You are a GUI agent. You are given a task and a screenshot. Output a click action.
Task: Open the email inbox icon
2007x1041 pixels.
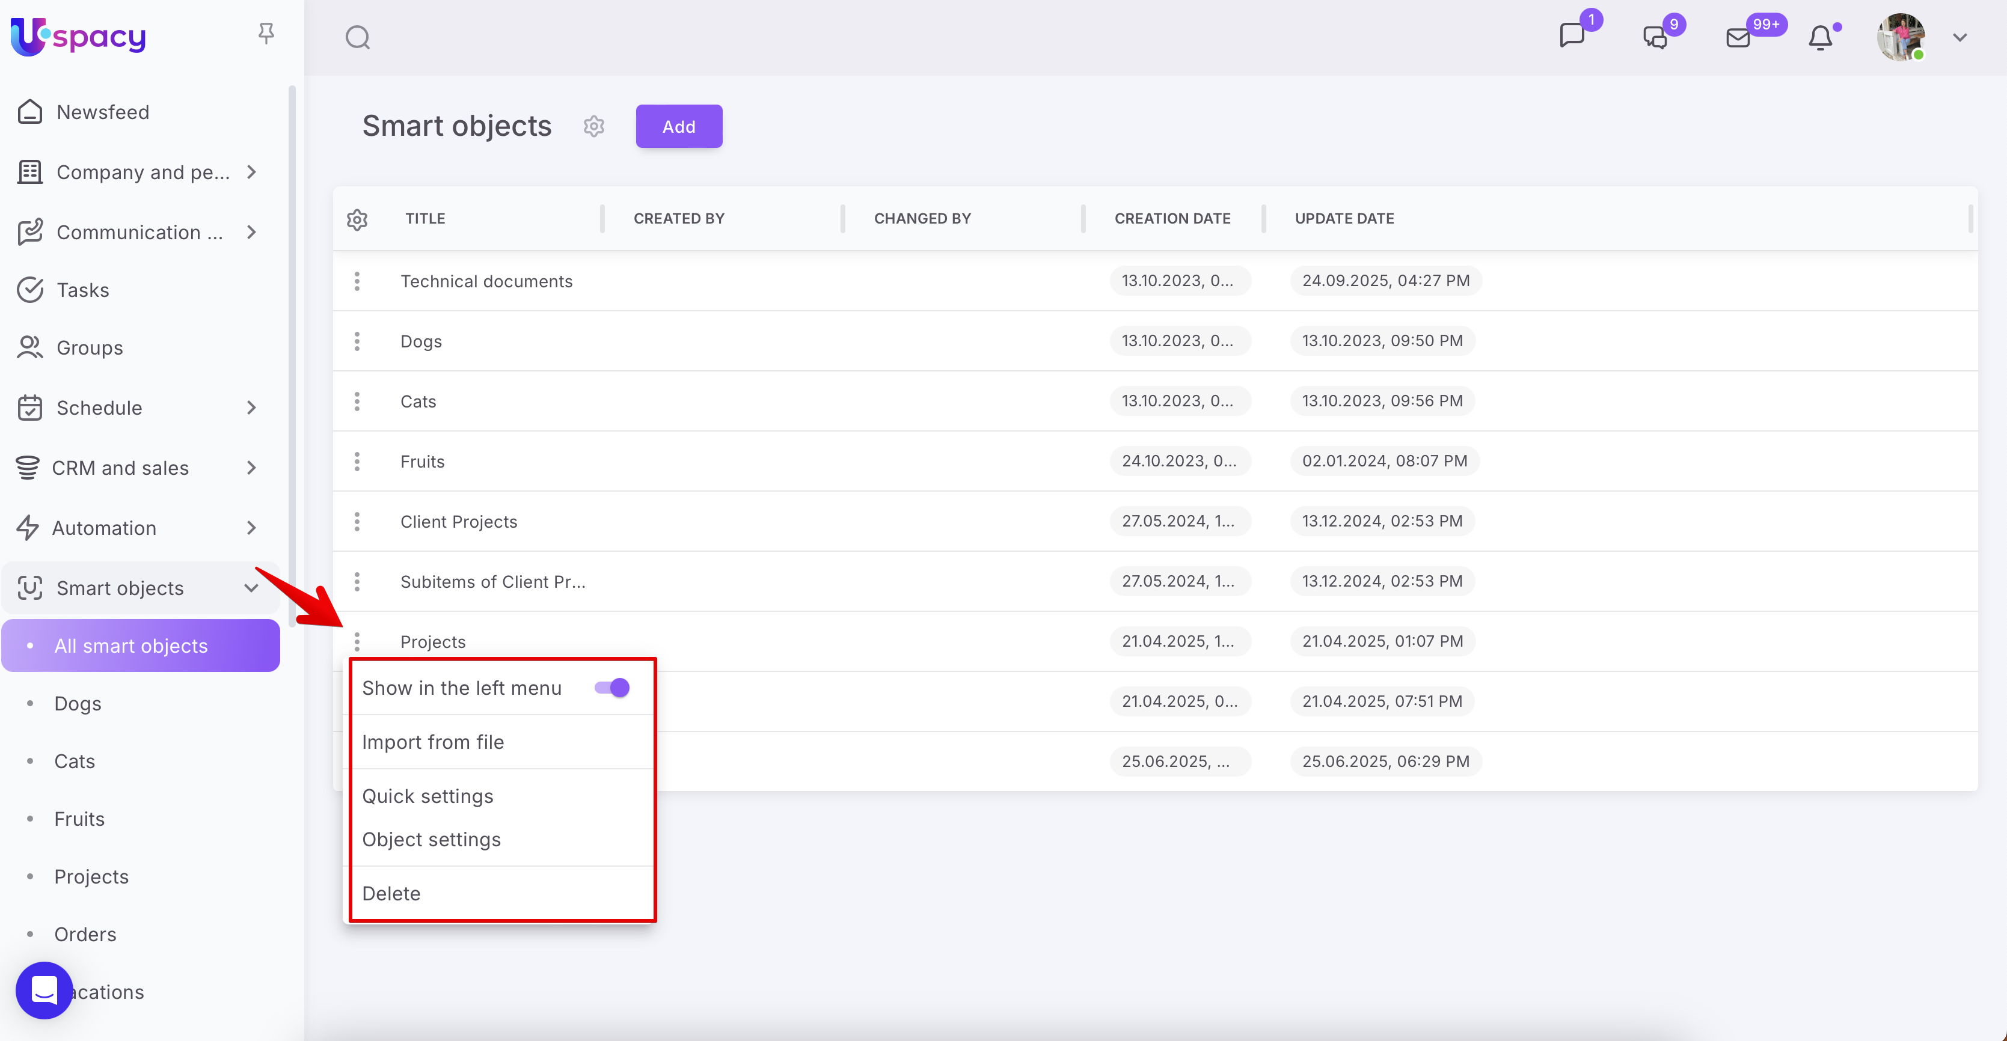[1738, 37]
